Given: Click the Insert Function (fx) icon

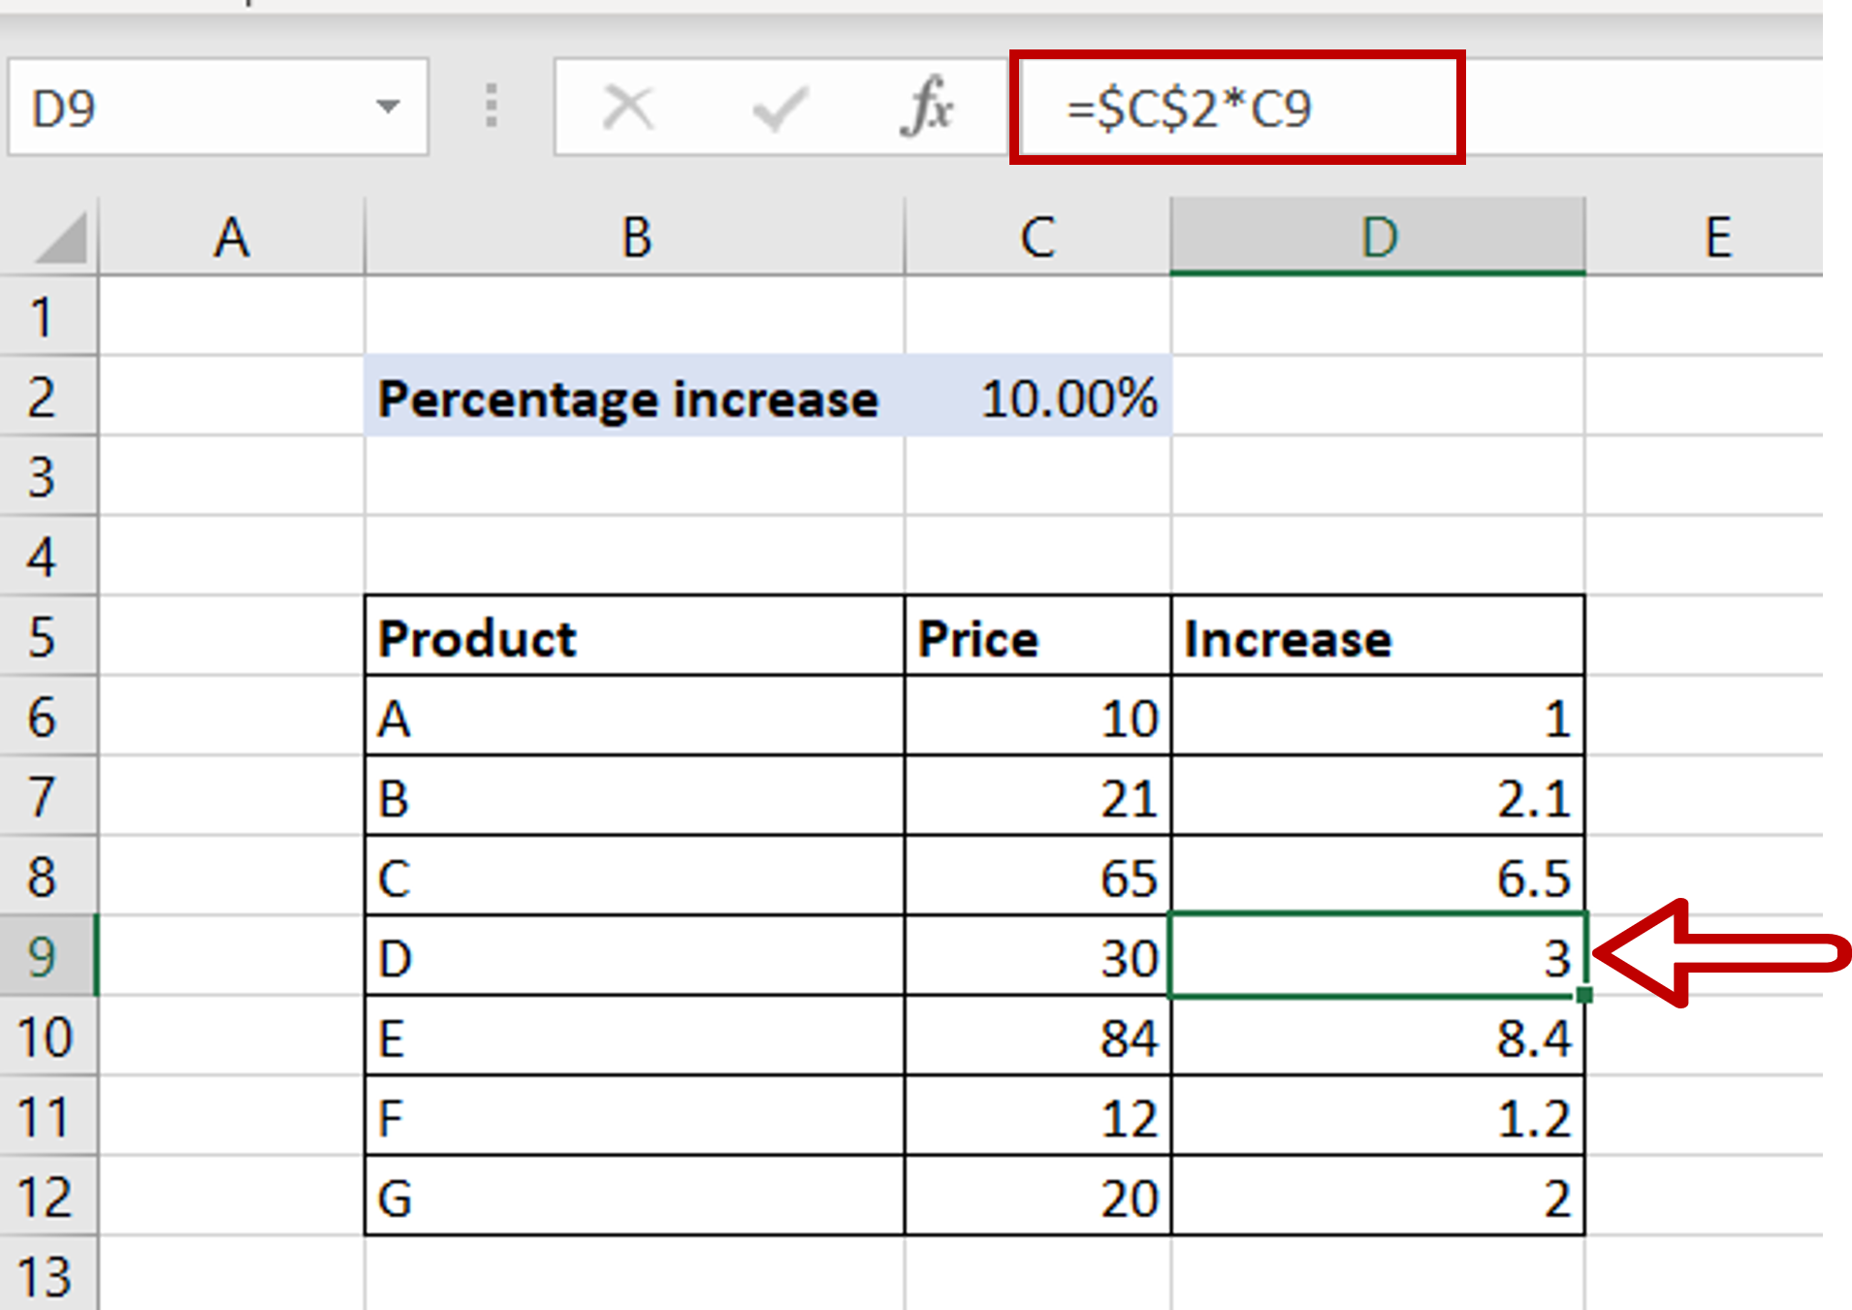Looking at the screenshot, I should point(926,107).
